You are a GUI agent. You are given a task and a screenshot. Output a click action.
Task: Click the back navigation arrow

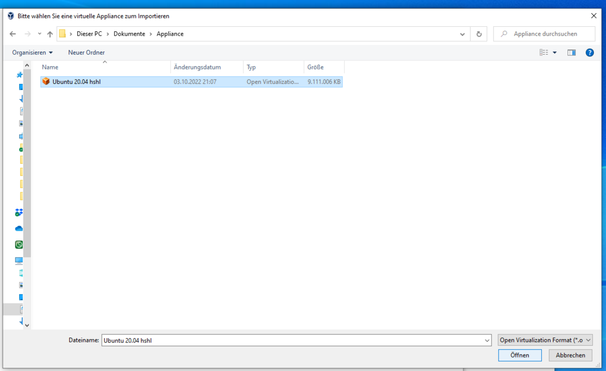(13, 34)
